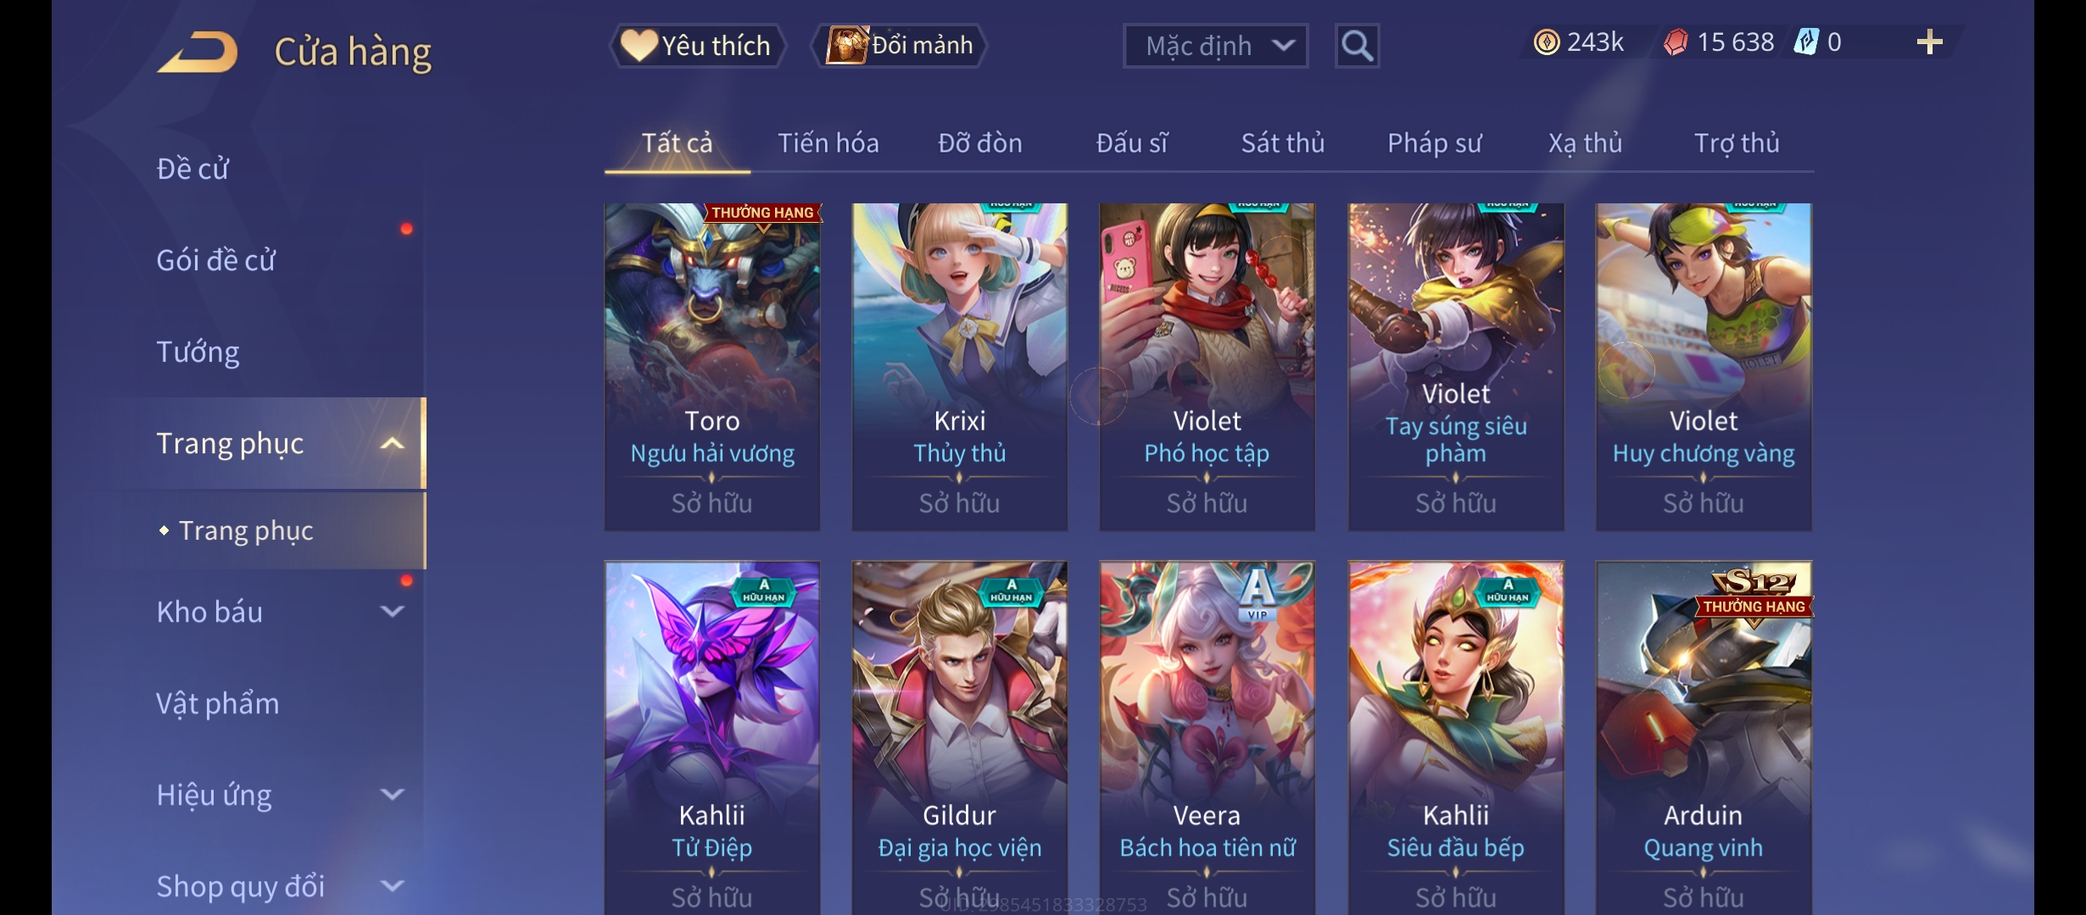Switch to the Sát thủ tab
The image size is (2086, 915).
tap(1282, 143)
